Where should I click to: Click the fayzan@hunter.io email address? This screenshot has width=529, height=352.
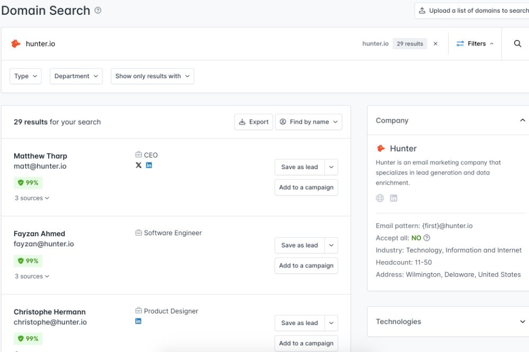point(44,244)
